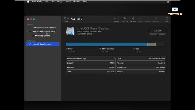
Task: Click the 'disk3s1' device value
Action: click(161, 72)
